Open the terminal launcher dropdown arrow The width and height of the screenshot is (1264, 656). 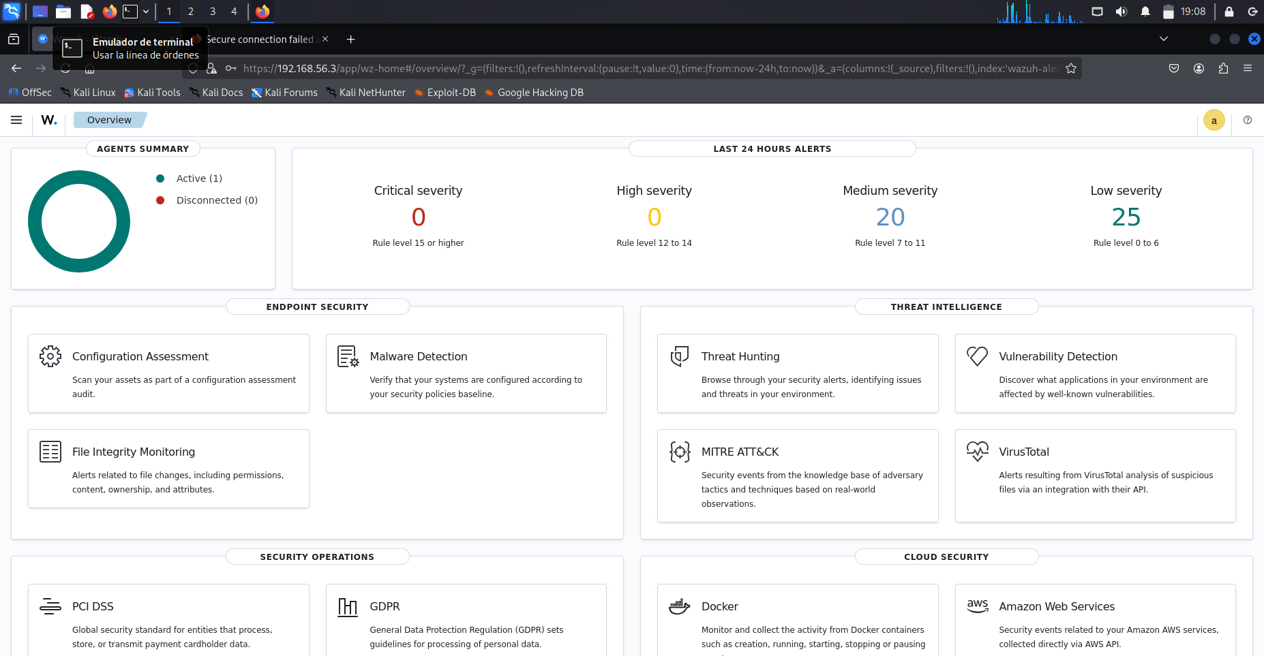coord(146,12)
